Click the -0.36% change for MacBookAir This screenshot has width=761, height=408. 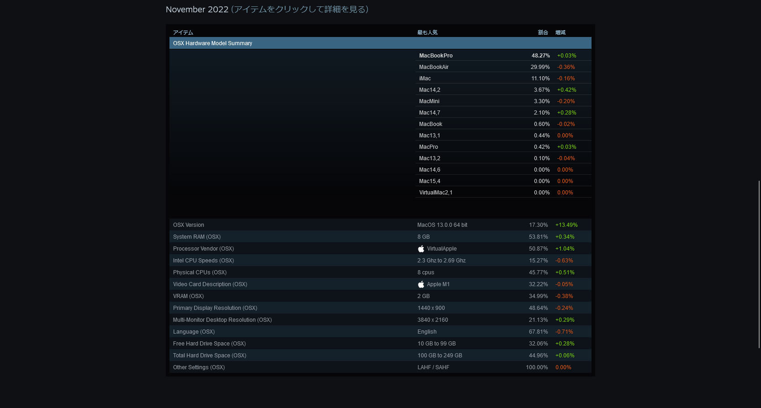(x=566, y=67)
